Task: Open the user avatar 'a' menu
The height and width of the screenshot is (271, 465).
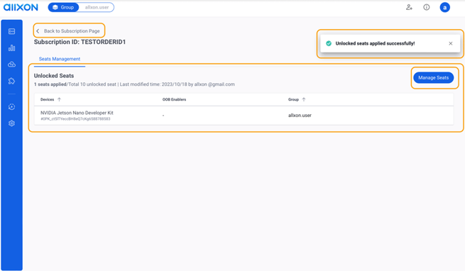Action: click(x=444, y=7)
